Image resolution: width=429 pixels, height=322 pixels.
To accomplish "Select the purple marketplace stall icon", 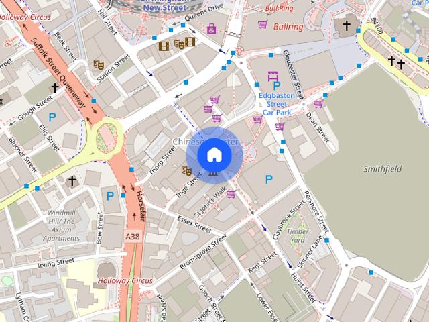I will tap(273, 76).
